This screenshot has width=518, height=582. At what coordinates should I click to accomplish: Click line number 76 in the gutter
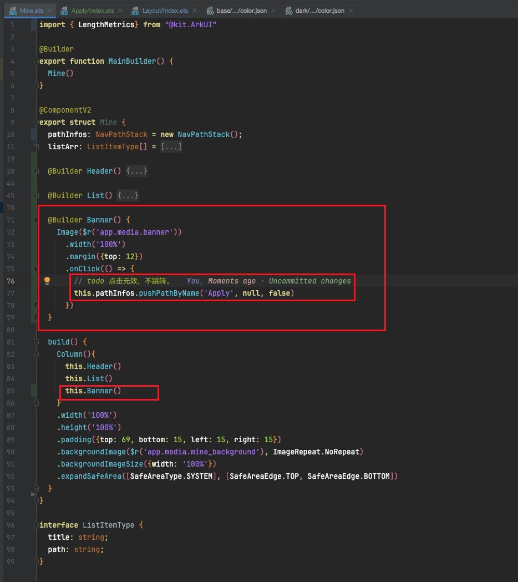(x=11, y=281)
